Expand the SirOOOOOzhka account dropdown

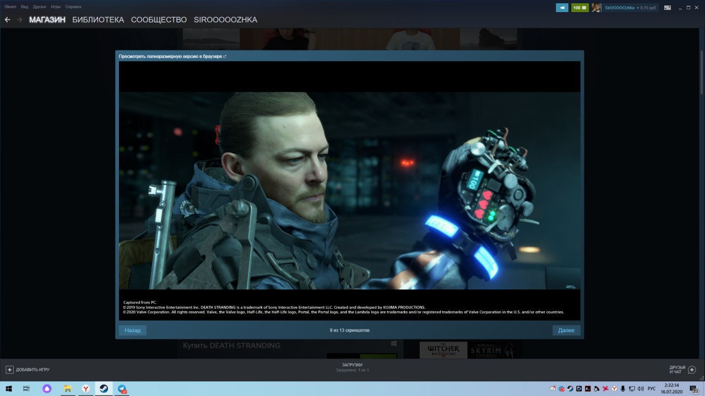click(621, 8)
